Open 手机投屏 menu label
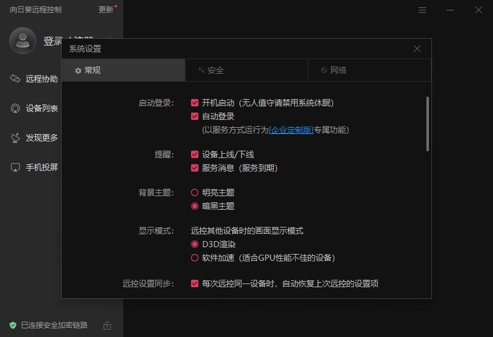 [x=42, y=167]
